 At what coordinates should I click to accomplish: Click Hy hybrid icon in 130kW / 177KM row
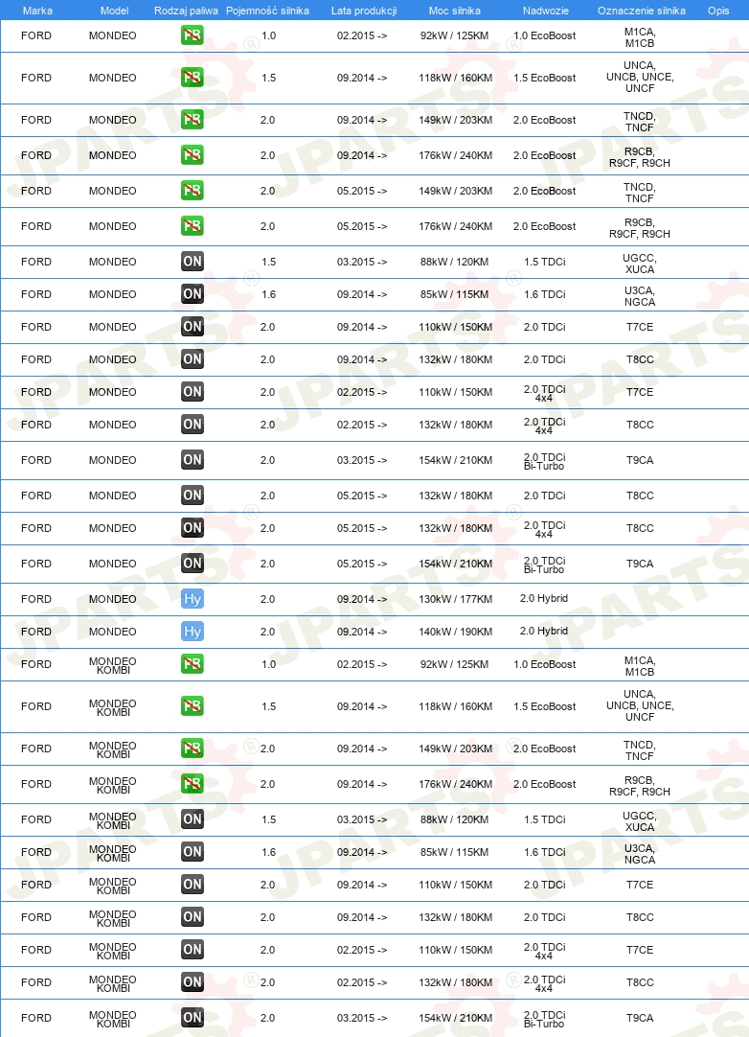click(193, 598)
